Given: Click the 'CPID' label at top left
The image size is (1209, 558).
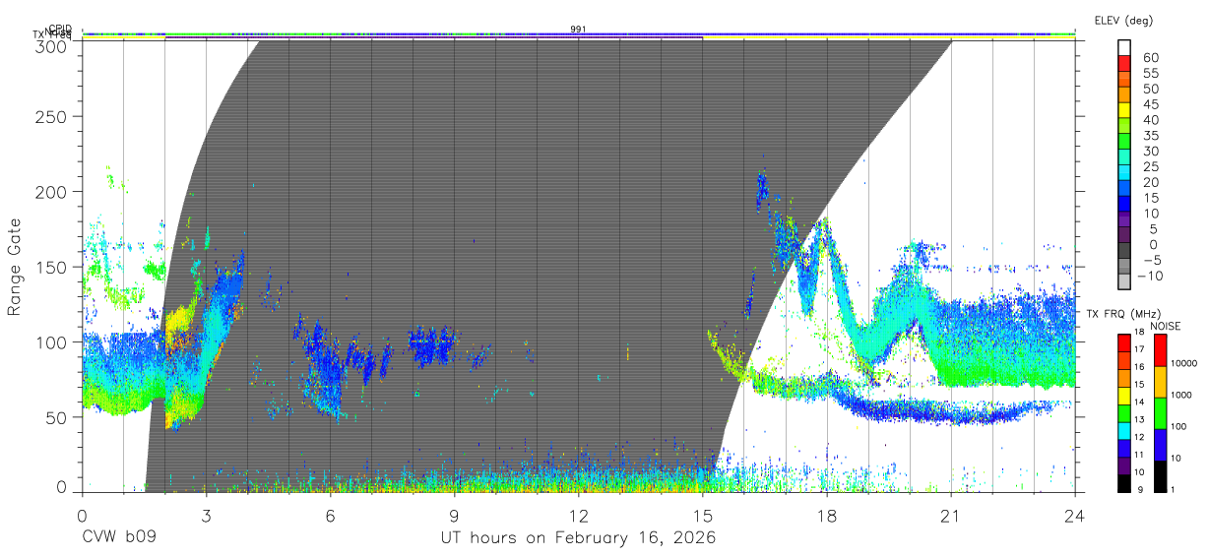Looking at the screenshot, I should click(x=60, y=29).
